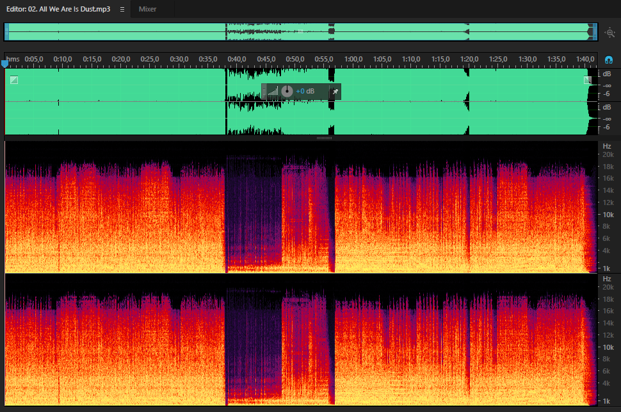
Task: Click the lower channel dB scale label
Action: 607,108
